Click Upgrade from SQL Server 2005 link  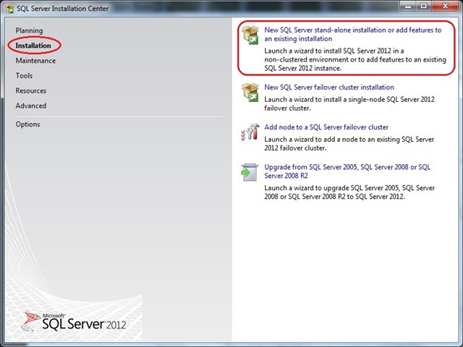click(347, 171)
